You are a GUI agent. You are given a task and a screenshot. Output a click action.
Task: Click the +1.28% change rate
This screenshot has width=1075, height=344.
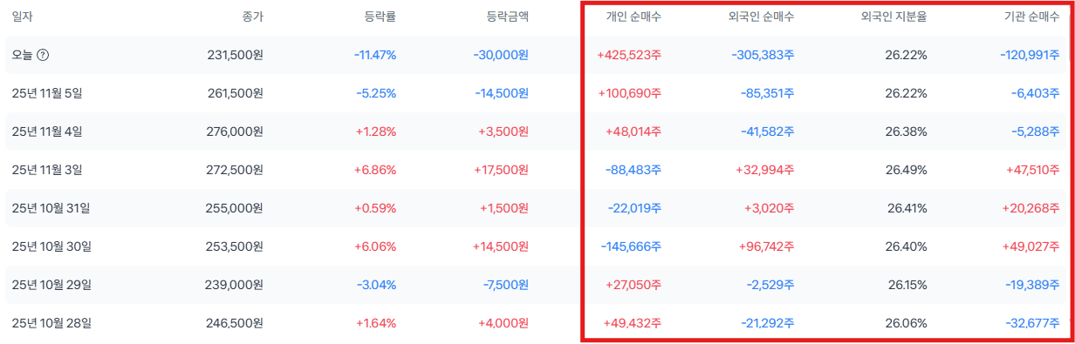coord(376,132)
